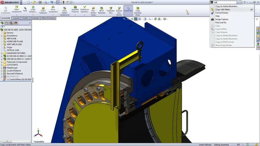Screen dimensions: 260x146
Task: Click the Explode Line Sketch tool
Action: point(119,11)
